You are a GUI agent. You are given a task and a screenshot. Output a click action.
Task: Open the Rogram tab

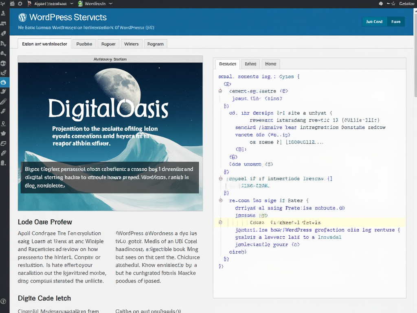pyautogui.click(x=155, y=44)
